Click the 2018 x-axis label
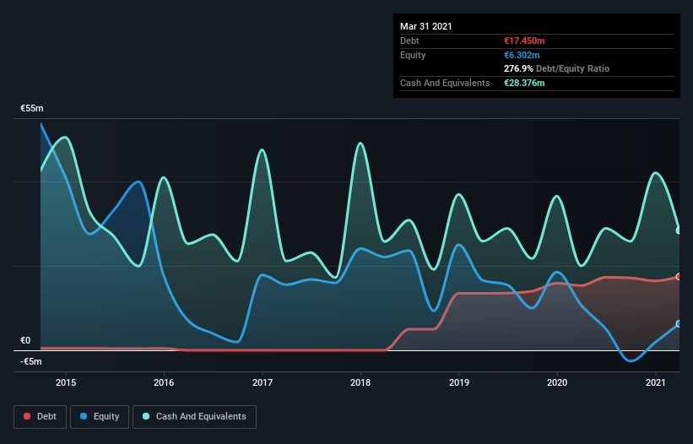This screenshot has width=693, height=444. coord(360,382)
